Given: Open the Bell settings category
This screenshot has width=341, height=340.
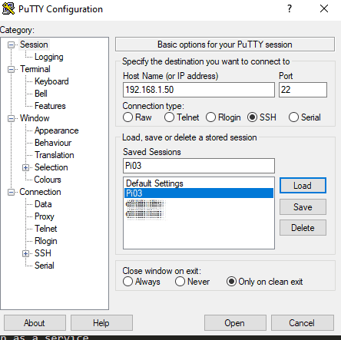Looking at the screenshot, I should pyautogui.click(x=41, y=94).
